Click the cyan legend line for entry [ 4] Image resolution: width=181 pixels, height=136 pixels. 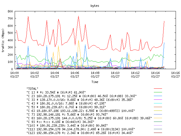pyautogui.click(x=158, y=103)
